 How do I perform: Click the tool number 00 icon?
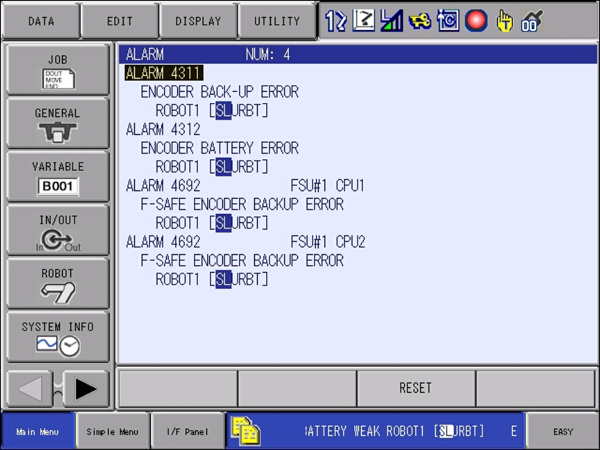531,21
